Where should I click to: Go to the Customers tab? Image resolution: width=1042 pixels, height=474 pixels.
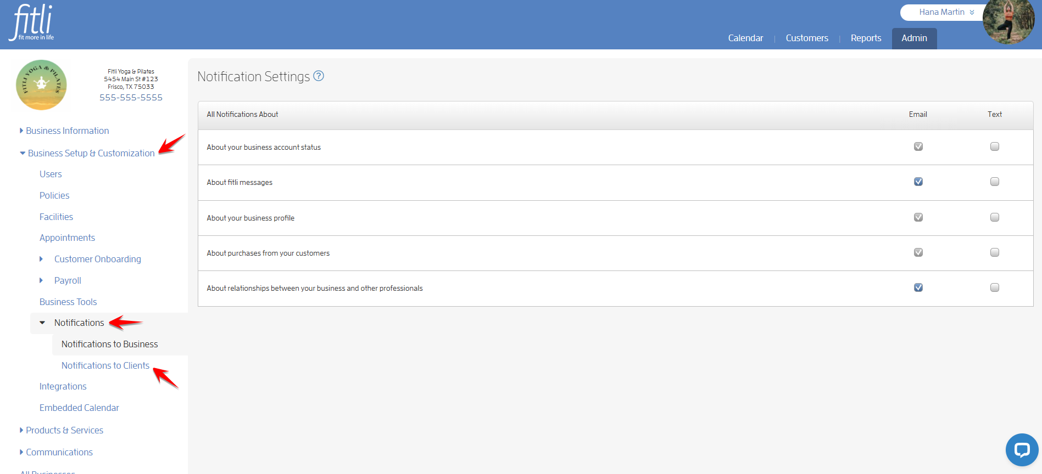point(807,38)
